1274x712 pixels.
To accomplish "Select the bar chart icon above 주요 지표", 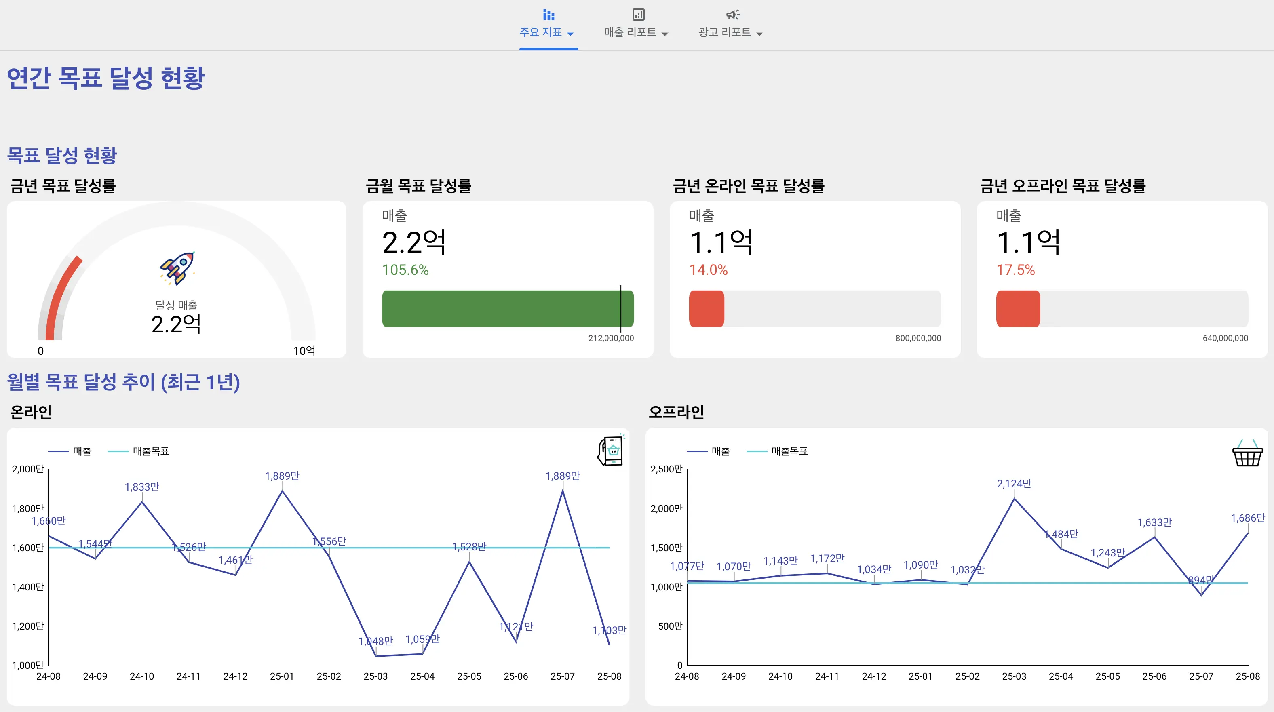I will pyautogui.click(x=548, y=15).
